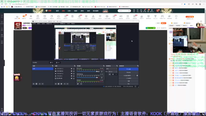Delete the scene transition with trash icon

(x=113, y=74)
